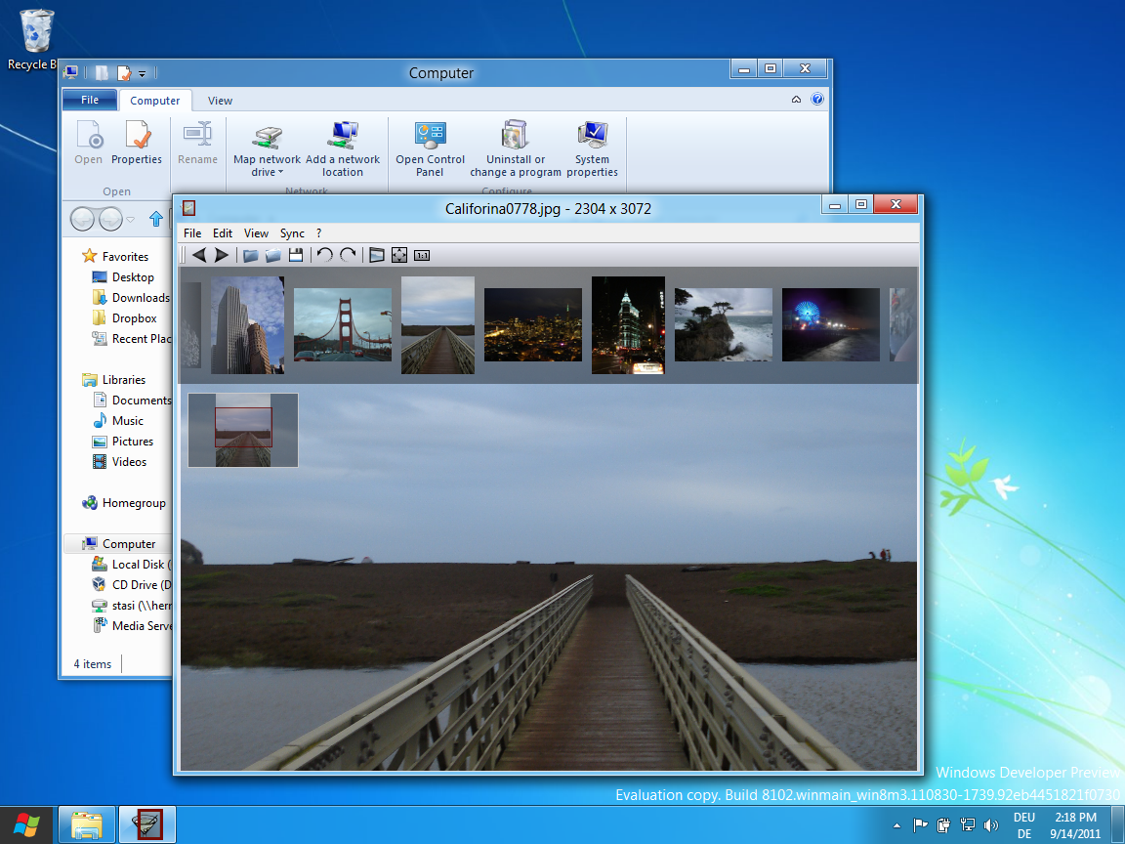1125x844 pixels.
Task: Select the Golden Gate Bridge thumbnail
Action: coord(343,324)
